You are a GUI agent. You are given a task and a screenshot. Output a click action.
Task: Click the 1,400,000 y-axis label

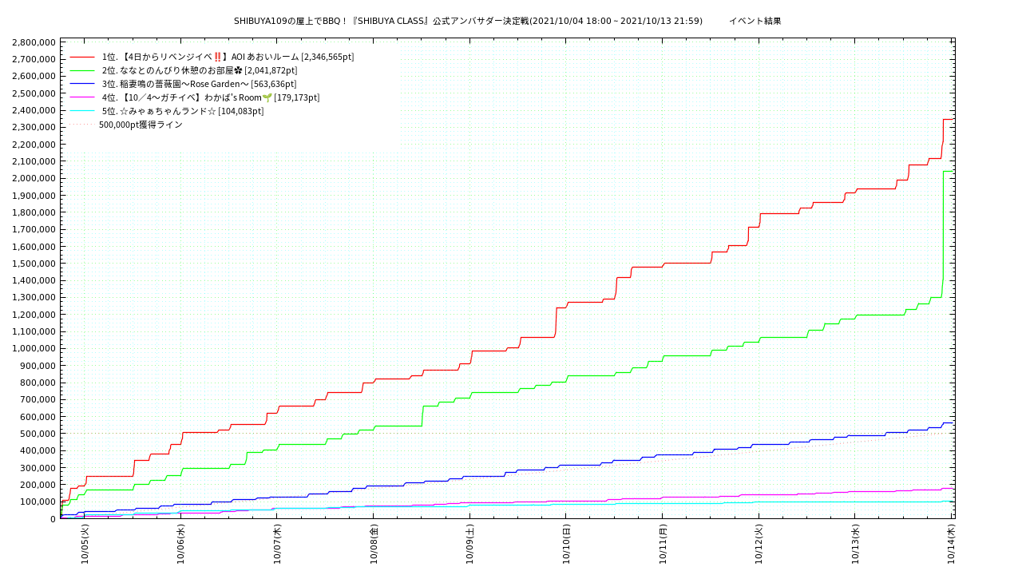pos(34,280)
